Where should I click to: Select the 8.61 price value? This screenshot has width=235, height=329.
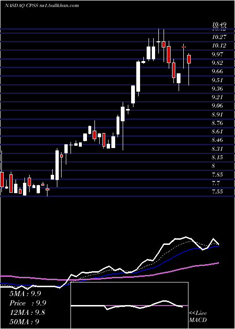(x=218, y=132)
